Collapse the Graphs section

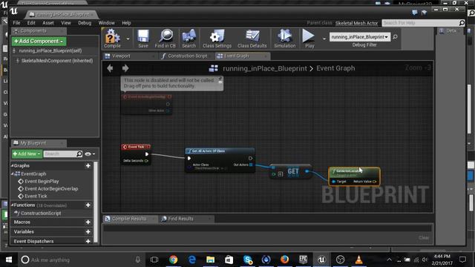point(13,165)
